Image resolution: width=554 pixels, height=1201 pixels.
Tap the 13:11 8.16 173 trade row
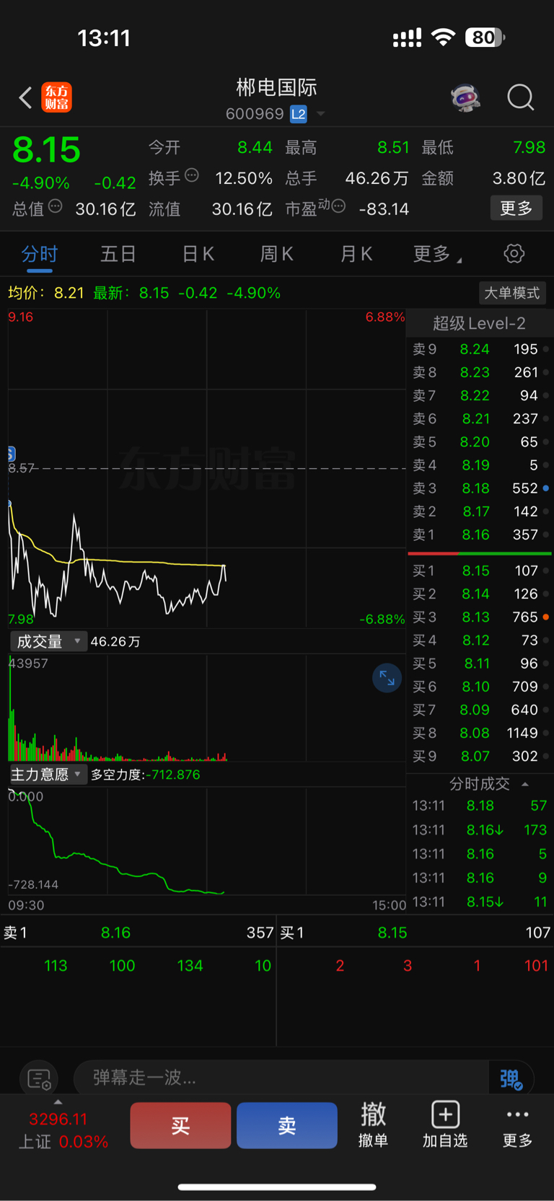479,830
